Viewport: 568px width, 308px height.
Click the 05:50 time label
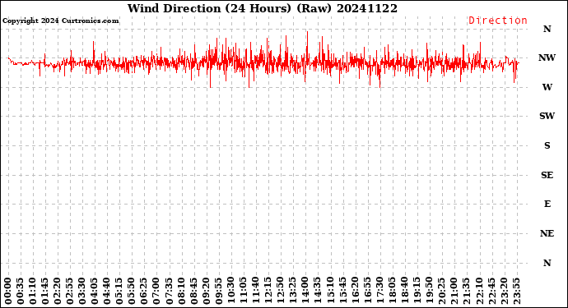tap(133, 292)
